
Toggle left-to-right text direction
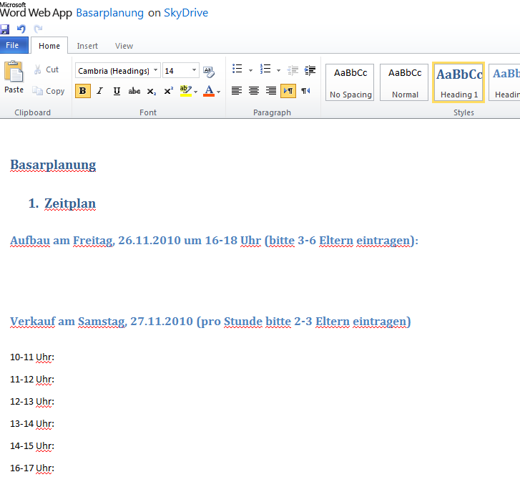coord(288,91)
